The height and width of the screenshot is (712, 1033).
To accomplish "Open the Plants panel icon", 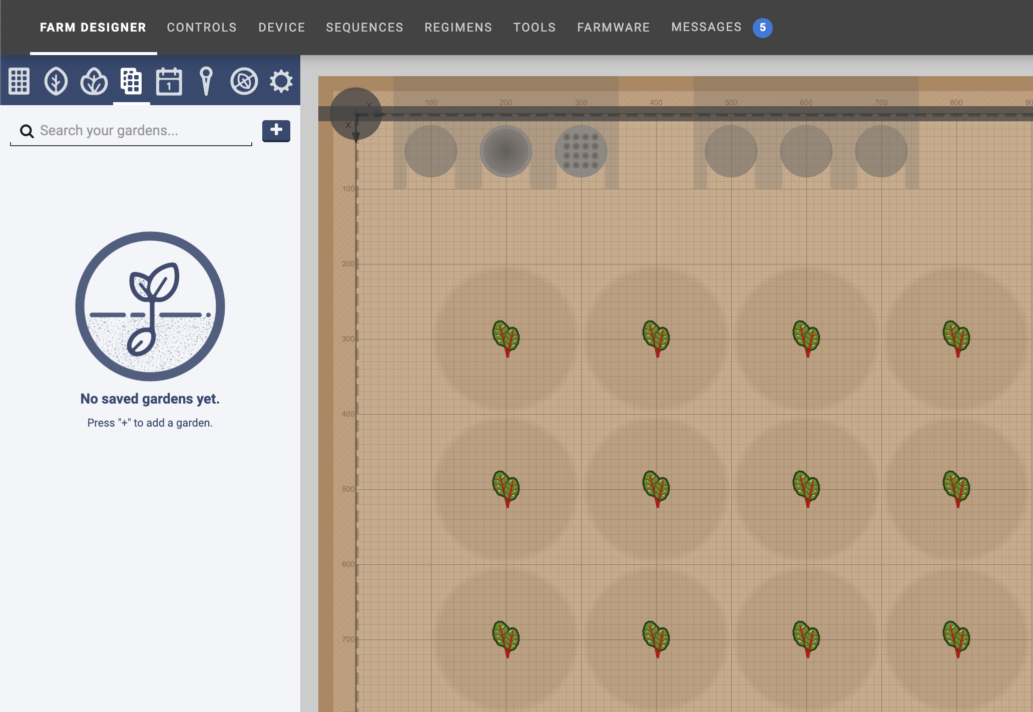I will tap(56, 81).
